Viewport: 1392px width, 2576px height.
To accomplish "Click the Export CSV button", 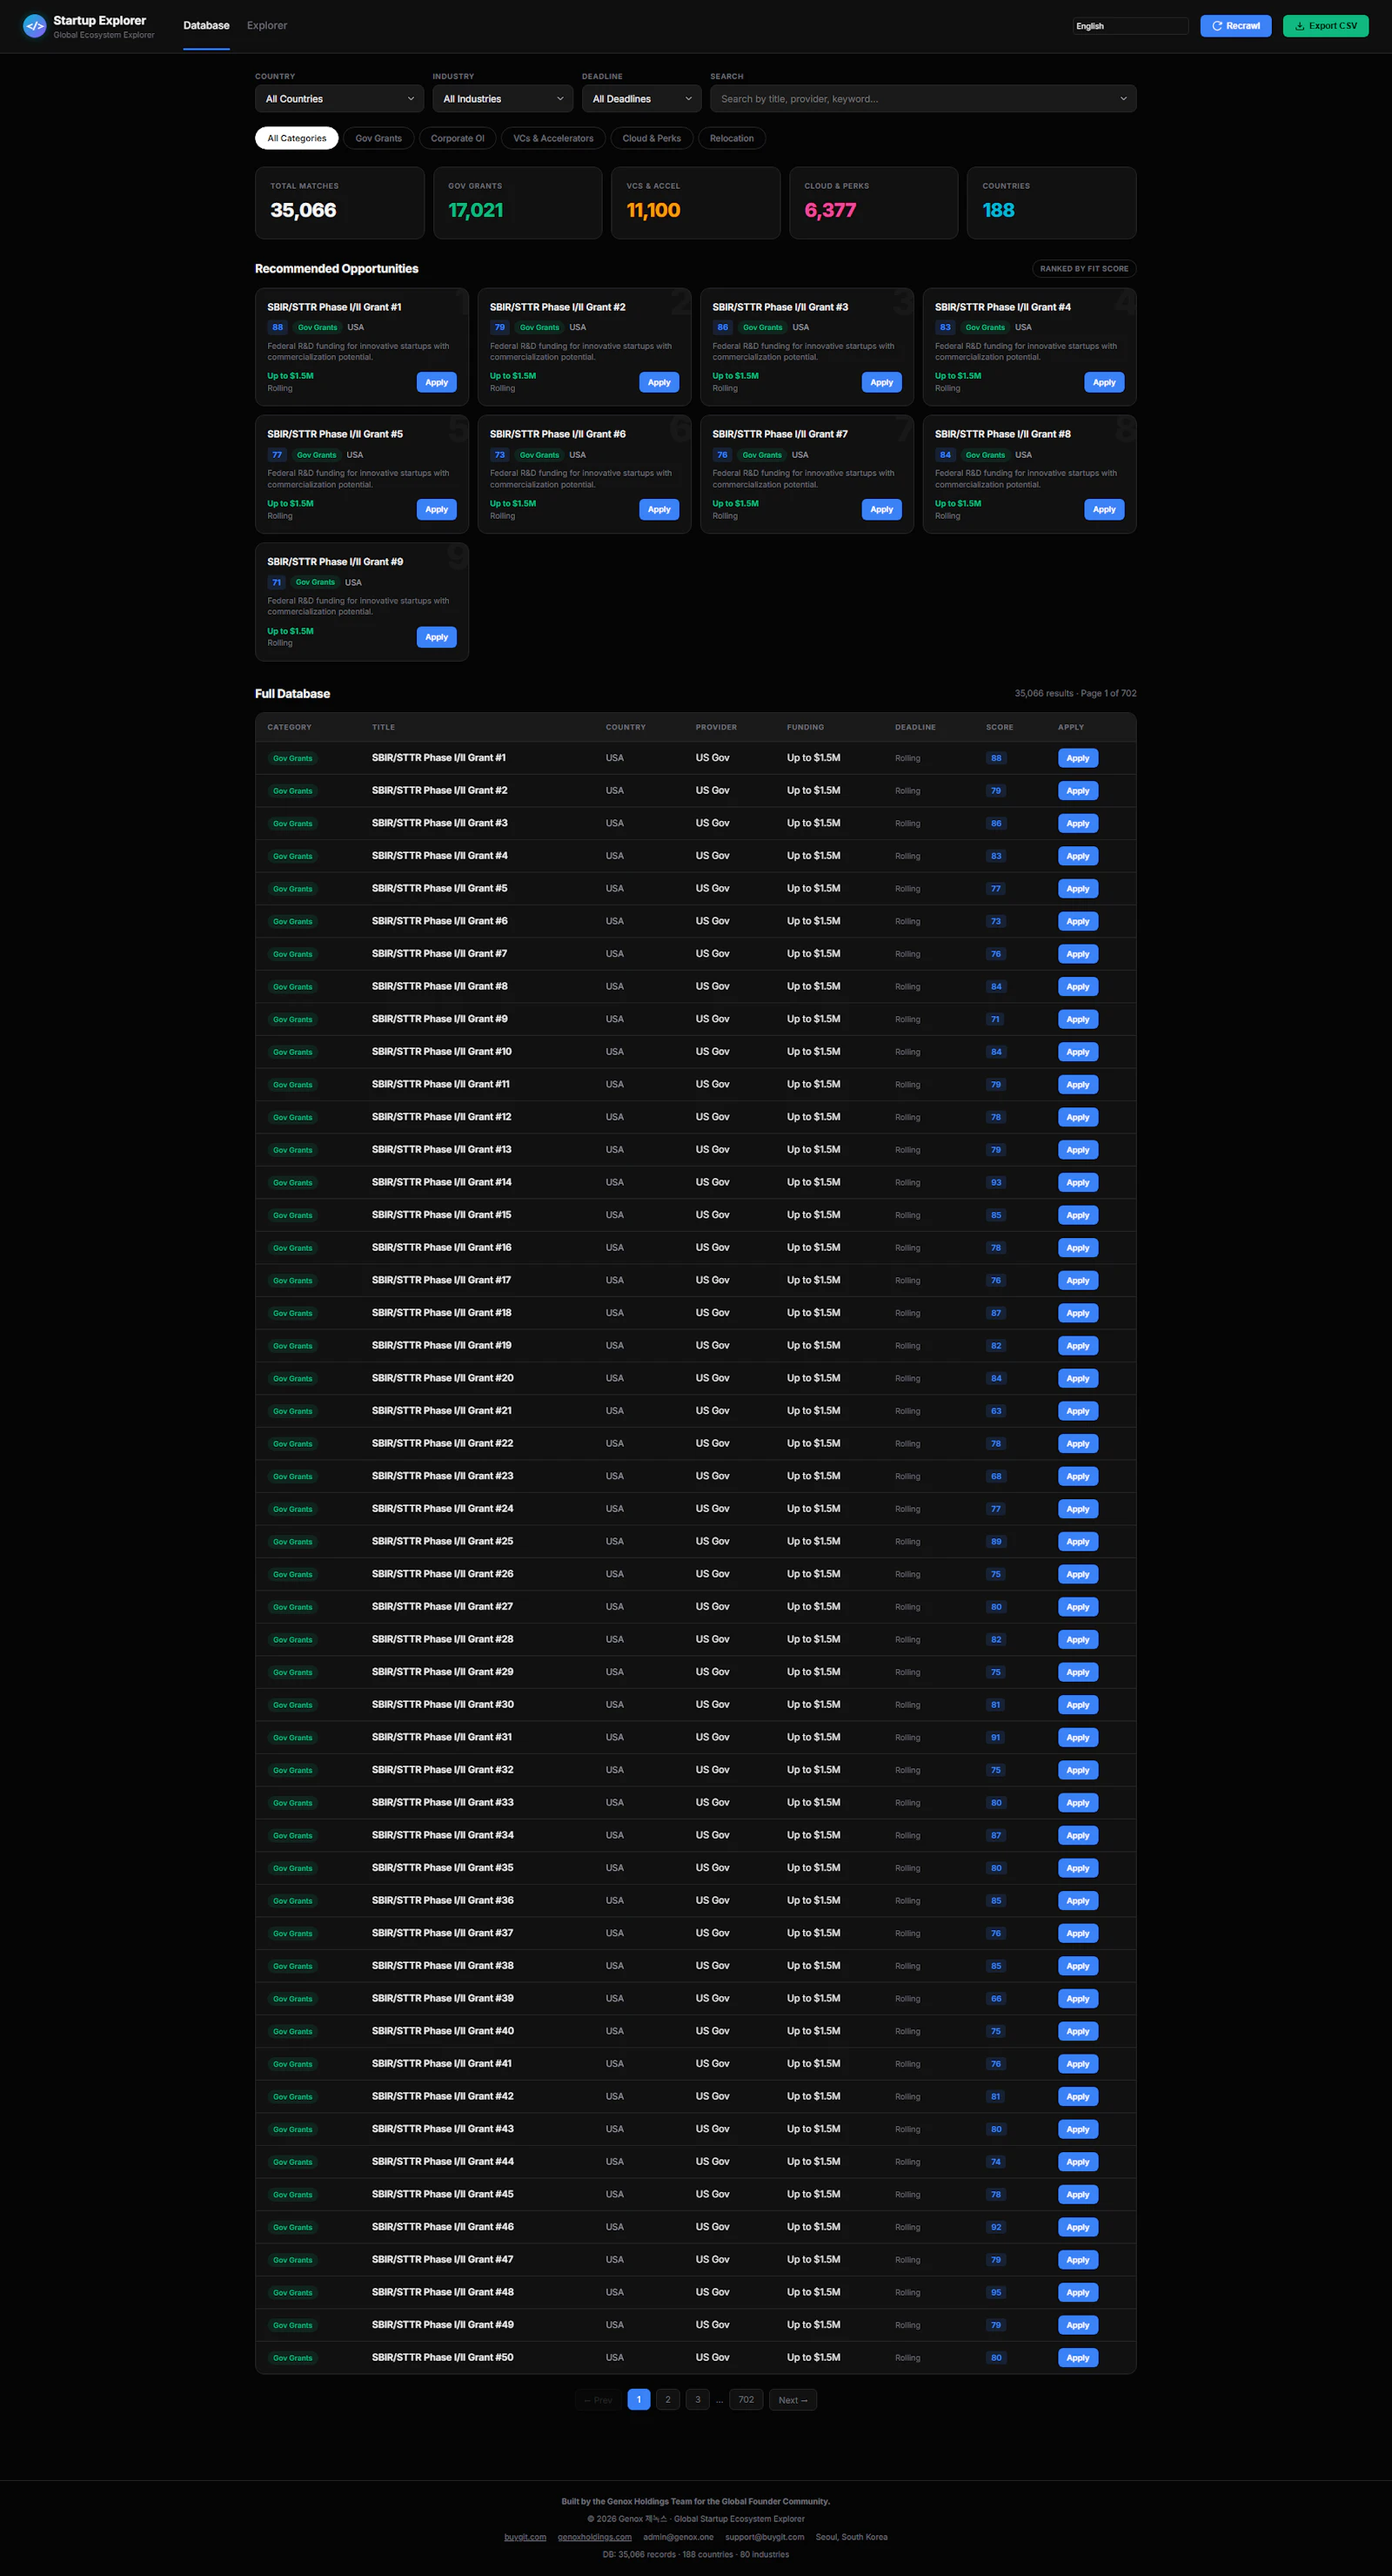I will 1325,26.
